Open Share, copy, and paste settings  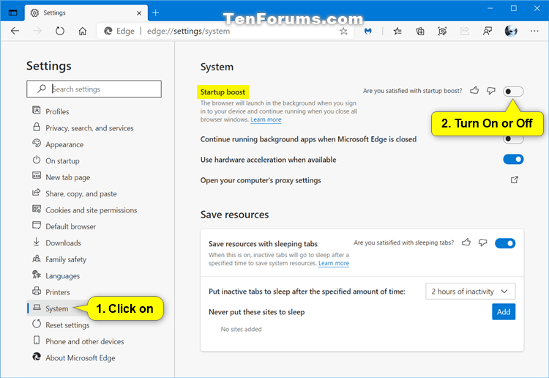coord(81,193)
